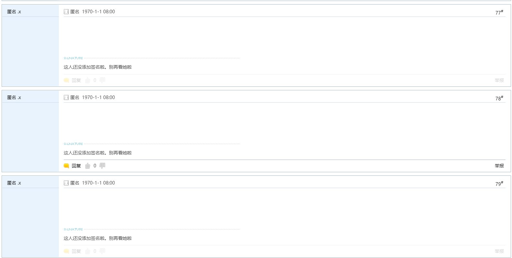512x258 pixels.
Task: Open the avatar icon in post 79 header
Action: tap(66, 183)
